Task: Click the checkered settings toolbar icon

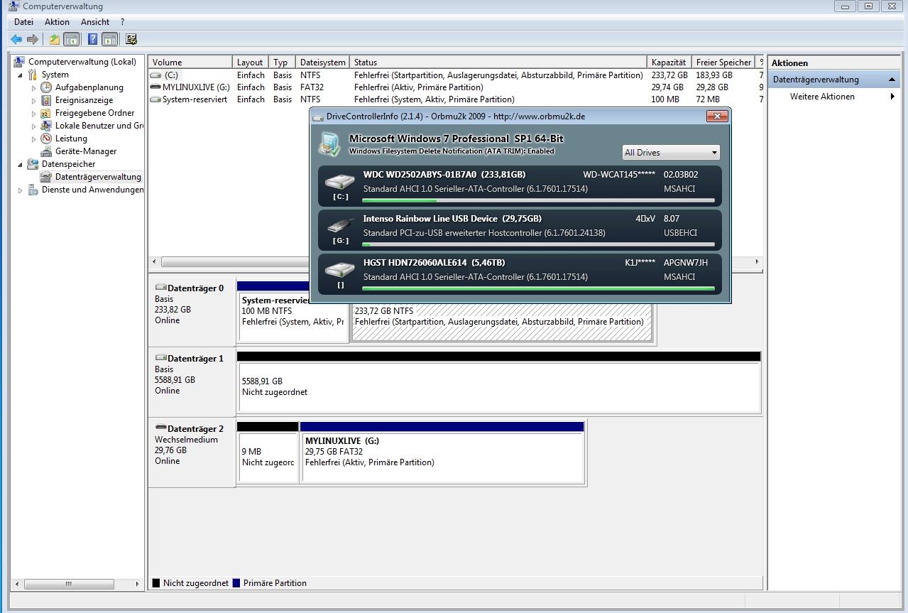Action: (x=131, y=40)
